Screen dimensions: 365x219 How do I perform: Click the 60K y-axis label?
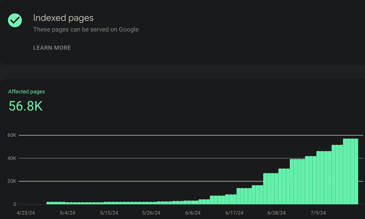coord(12,135)
